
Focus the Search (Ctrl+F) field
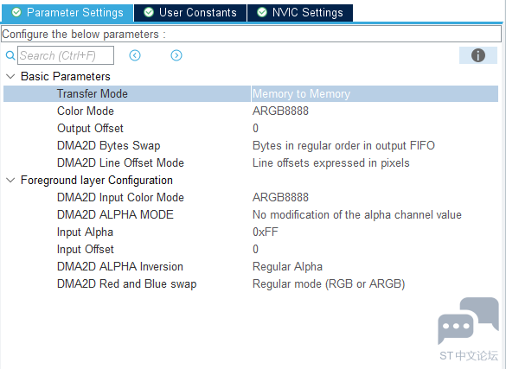click(x=66, y=55)
